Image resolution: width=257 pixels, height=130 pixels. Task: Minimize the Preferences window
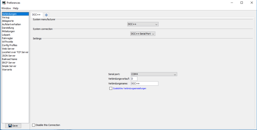coord(232,3)
